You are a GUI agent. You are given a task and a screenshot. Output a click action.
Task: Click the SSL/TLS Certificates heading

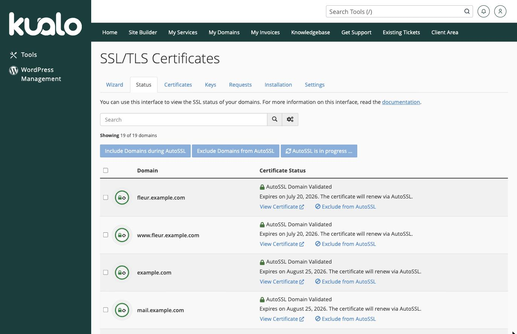pos(160,59)
